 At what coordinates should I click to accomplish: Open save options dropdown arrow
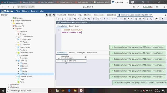(x=65, y=19)
